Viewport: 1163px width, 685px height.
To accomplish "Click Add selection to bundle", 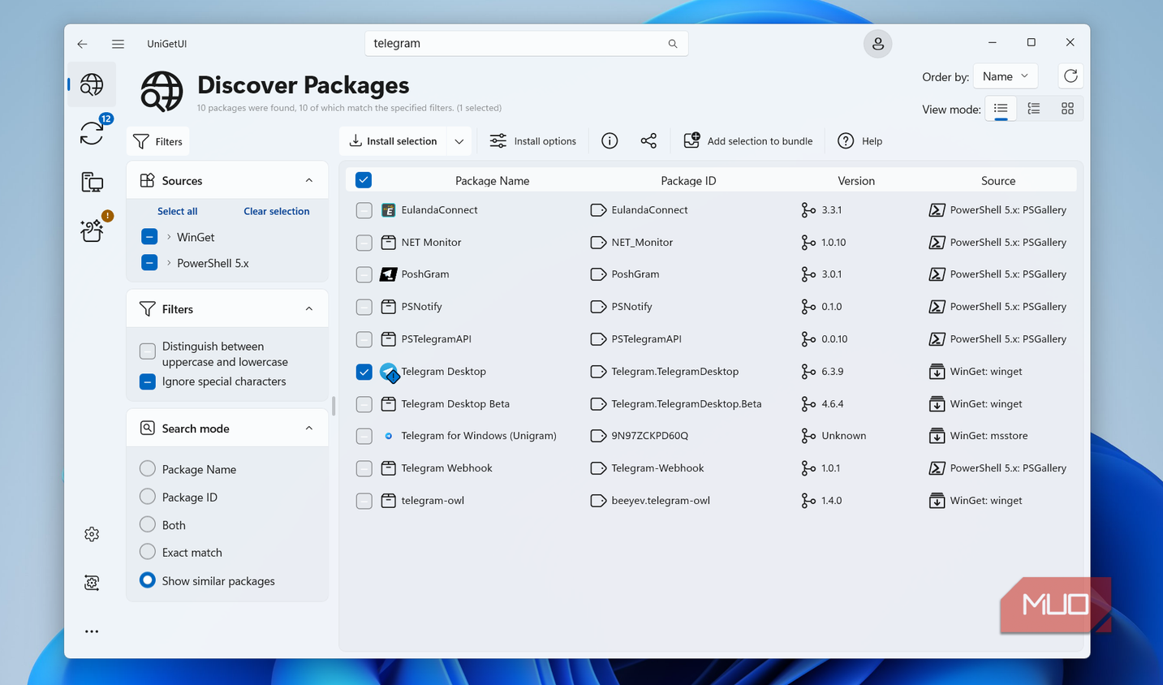I will 748,141.
